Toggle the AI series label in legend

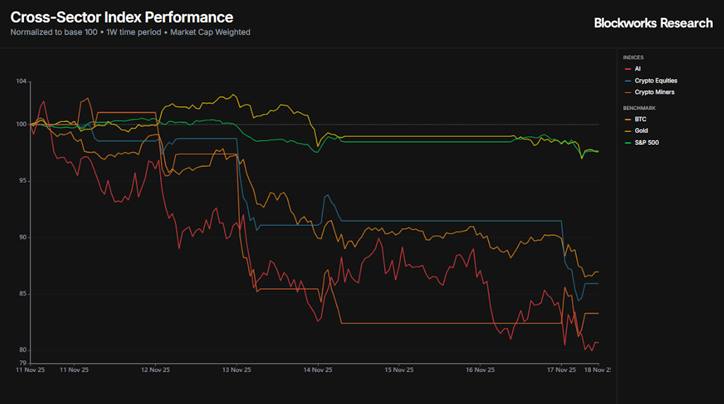click(638, 69)
